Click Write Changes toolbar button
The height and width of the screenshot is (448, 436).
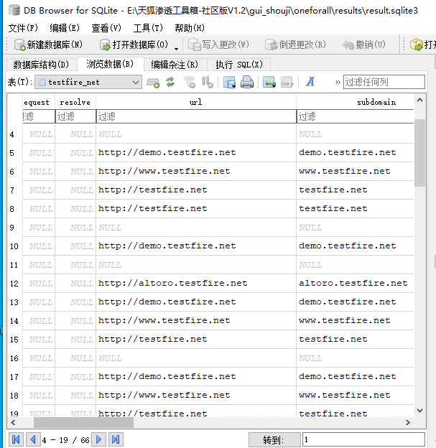point(218,45)
